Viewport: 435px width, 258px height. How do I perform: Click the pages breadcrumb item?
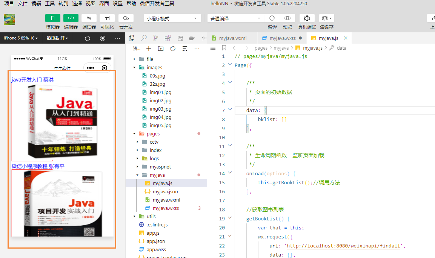[261, 48]
